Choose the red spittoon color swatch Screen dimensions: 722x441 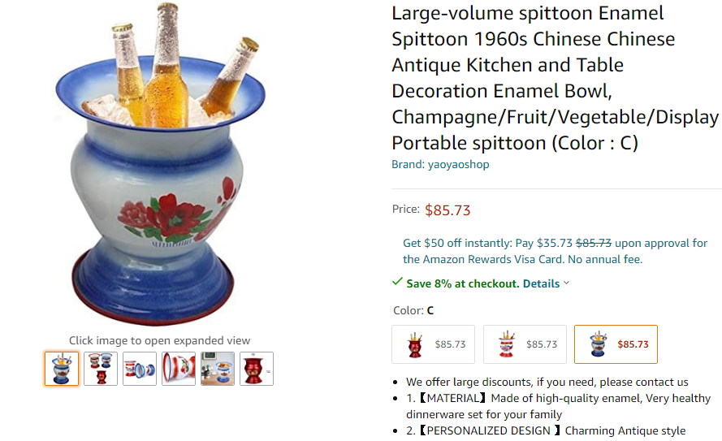[x=433, y=344]
